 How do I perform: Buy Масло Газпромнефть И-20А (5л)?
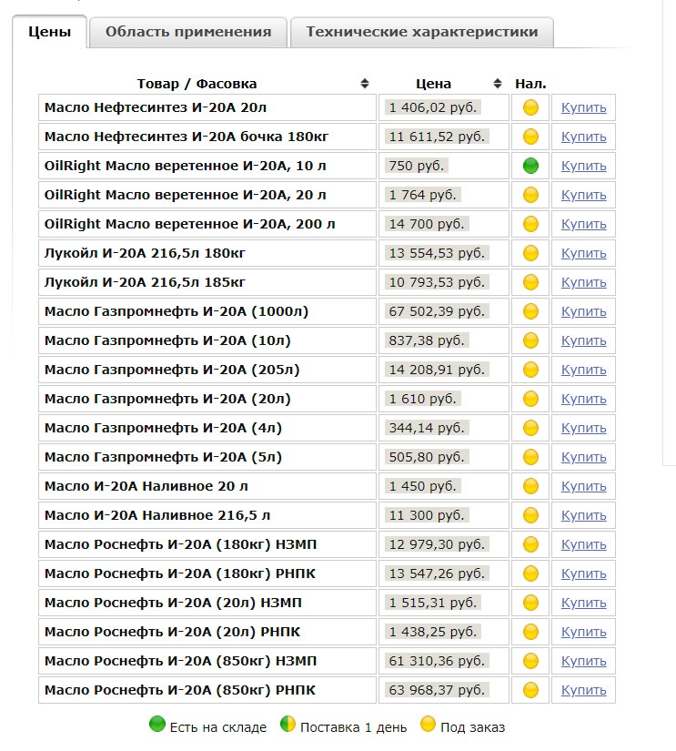pyautogui.click(x=583, y=457)
